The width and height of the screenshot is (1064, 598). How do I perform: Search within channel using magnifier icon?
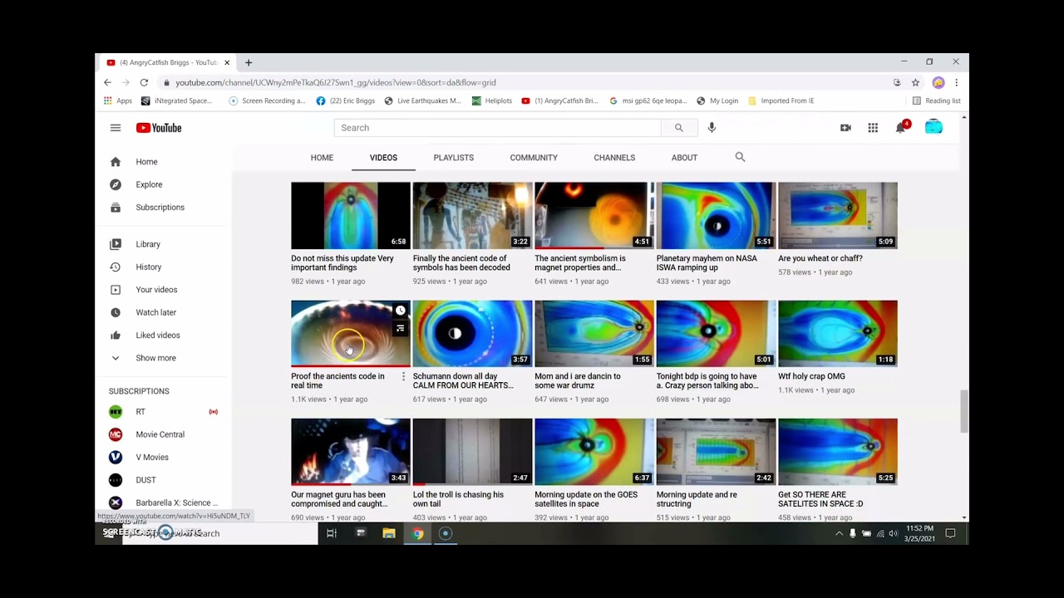tap(740, 157)
